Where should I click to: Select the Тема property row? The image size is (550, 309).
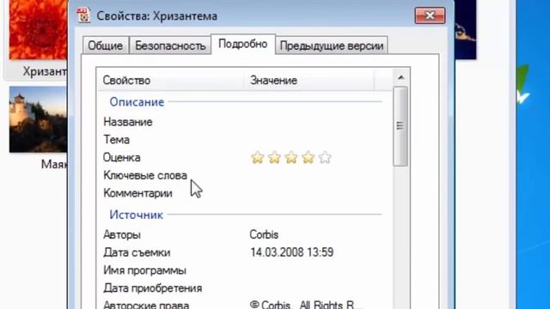pos(245,140)
